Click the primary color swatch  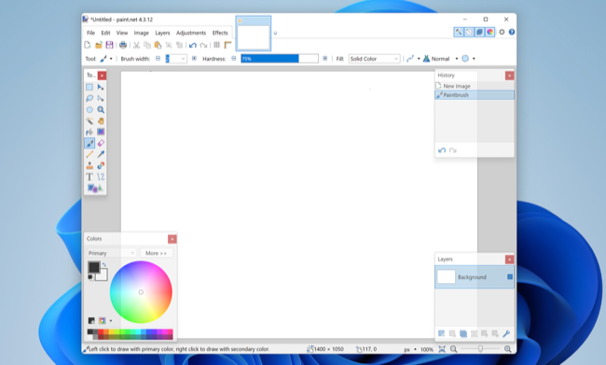[x=93, y=267]
